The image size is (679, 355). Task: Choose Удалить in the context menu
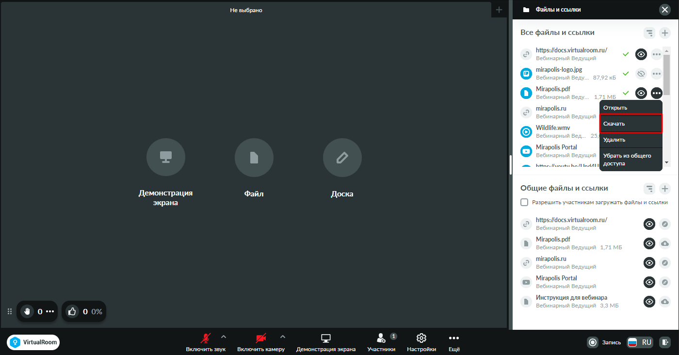click(x=631, y=140)
